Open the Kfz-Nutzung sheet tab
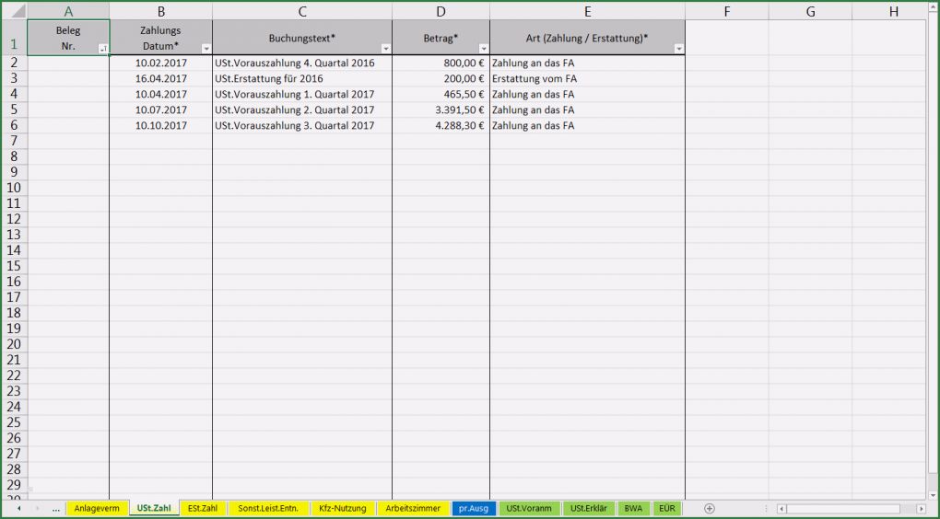Screen dimensions: 940x519 tap(343, 508)
